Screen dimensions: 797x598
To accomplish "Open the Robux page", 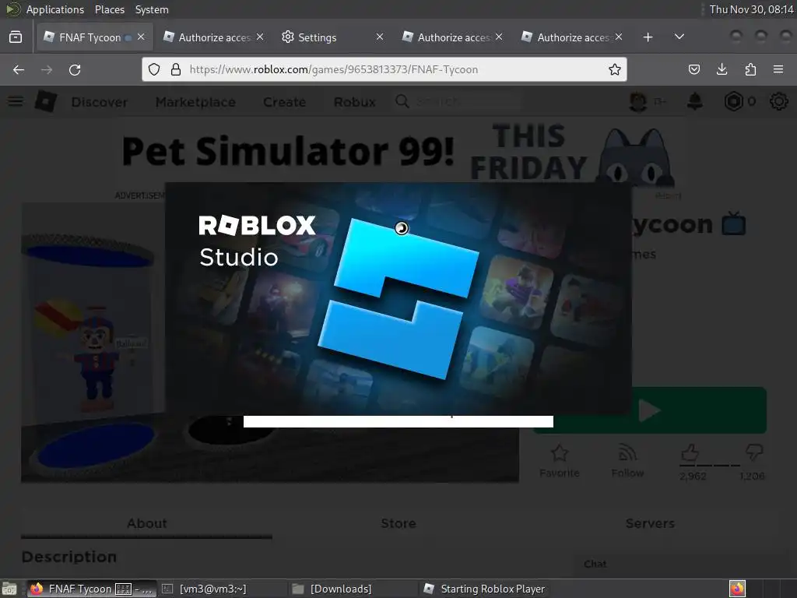I will point(355,102).
